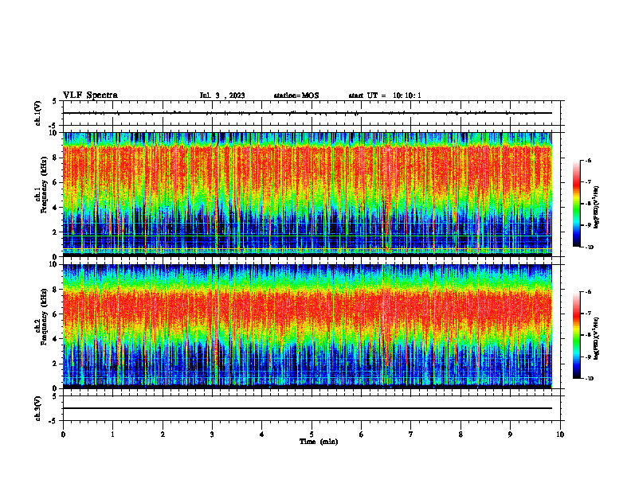This screenshot has height=487, width=631.
Task: Click the "-7" label on ch.2 colorbar
Action: coord(588,314)
